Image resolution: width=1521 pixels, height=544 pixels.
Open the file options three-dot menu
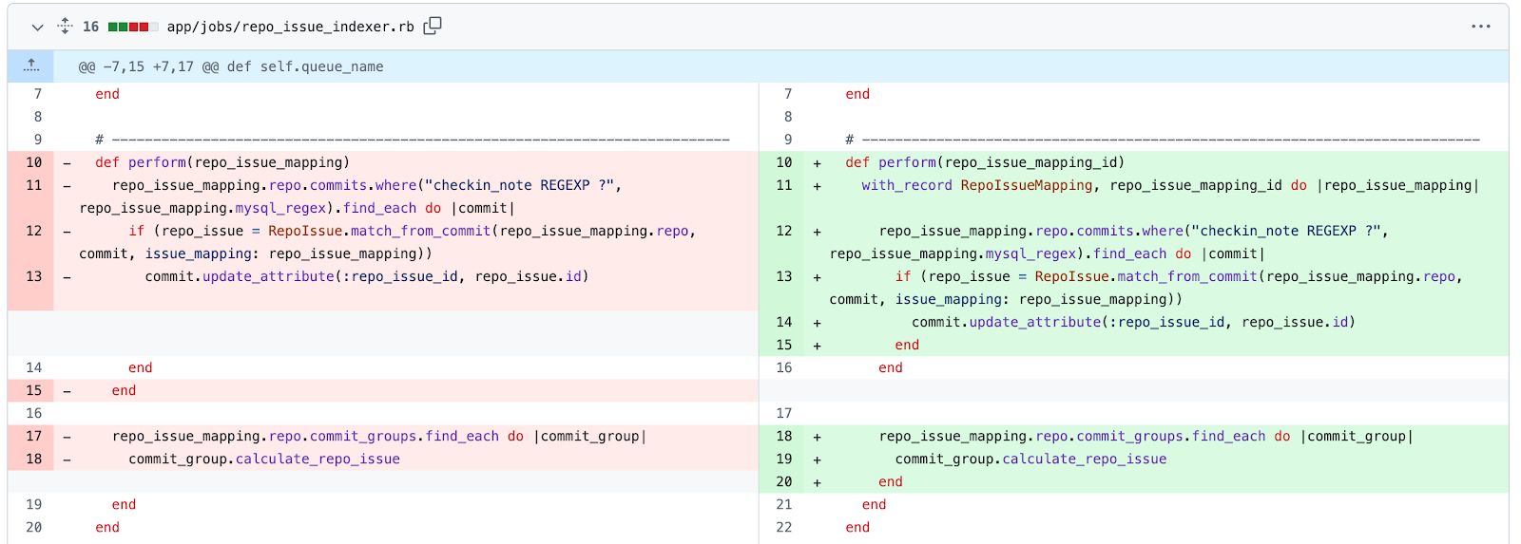point(1480,27)
